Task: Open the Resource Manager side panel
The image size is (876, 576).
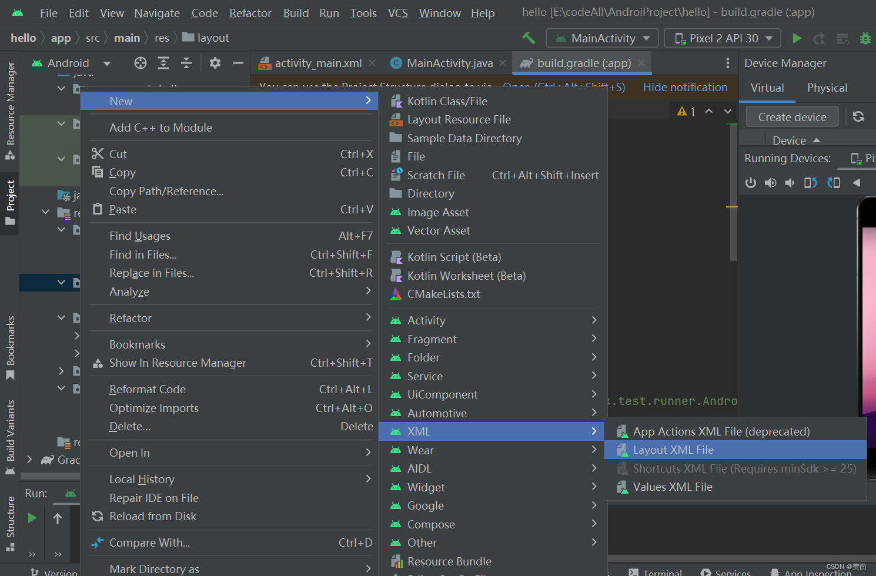Action: tap(10, 110)
